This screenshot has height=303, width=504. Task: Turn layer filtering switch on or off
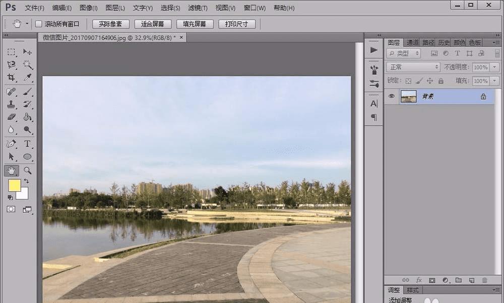(x=497, y=53)
